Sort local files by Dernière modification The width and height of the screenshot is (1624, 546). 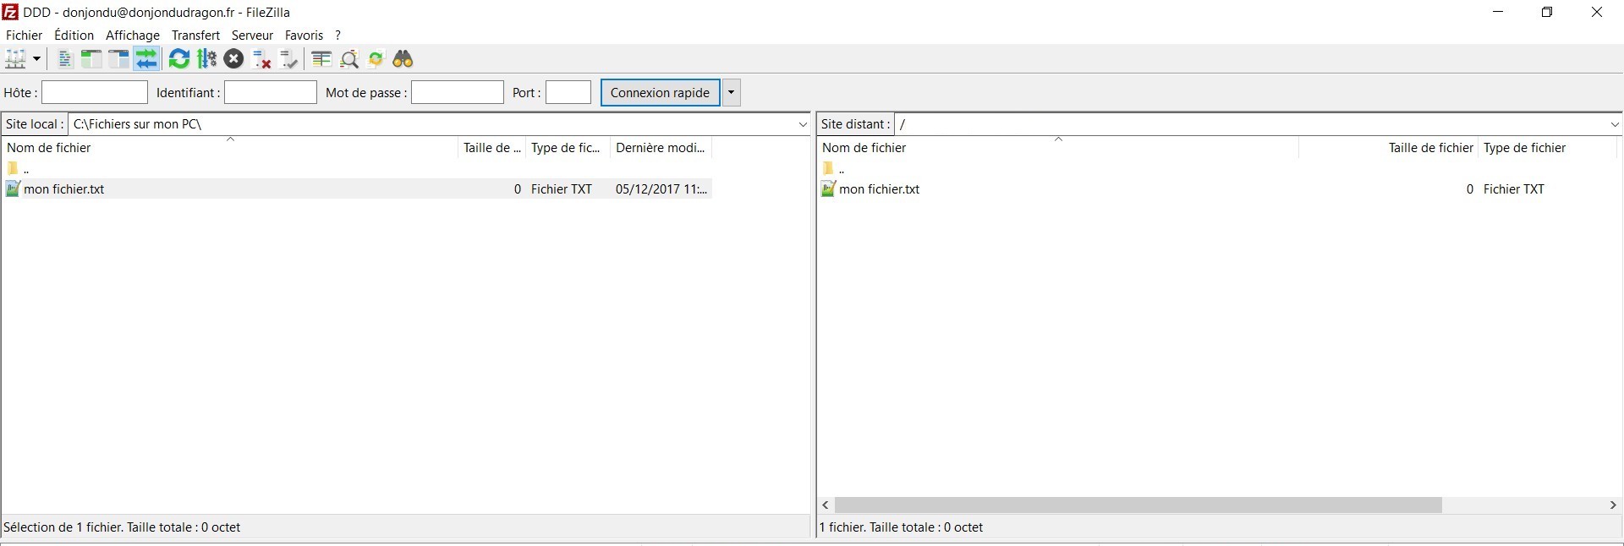tap(661, 148)
